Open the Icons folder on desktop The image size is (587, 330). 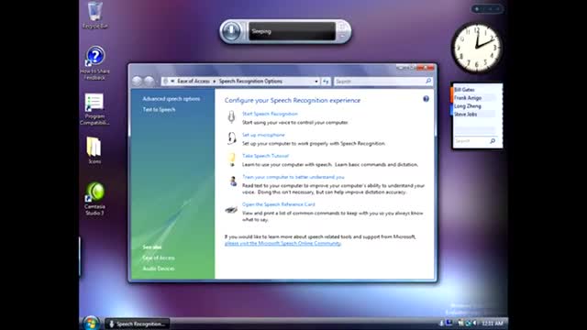94,150
